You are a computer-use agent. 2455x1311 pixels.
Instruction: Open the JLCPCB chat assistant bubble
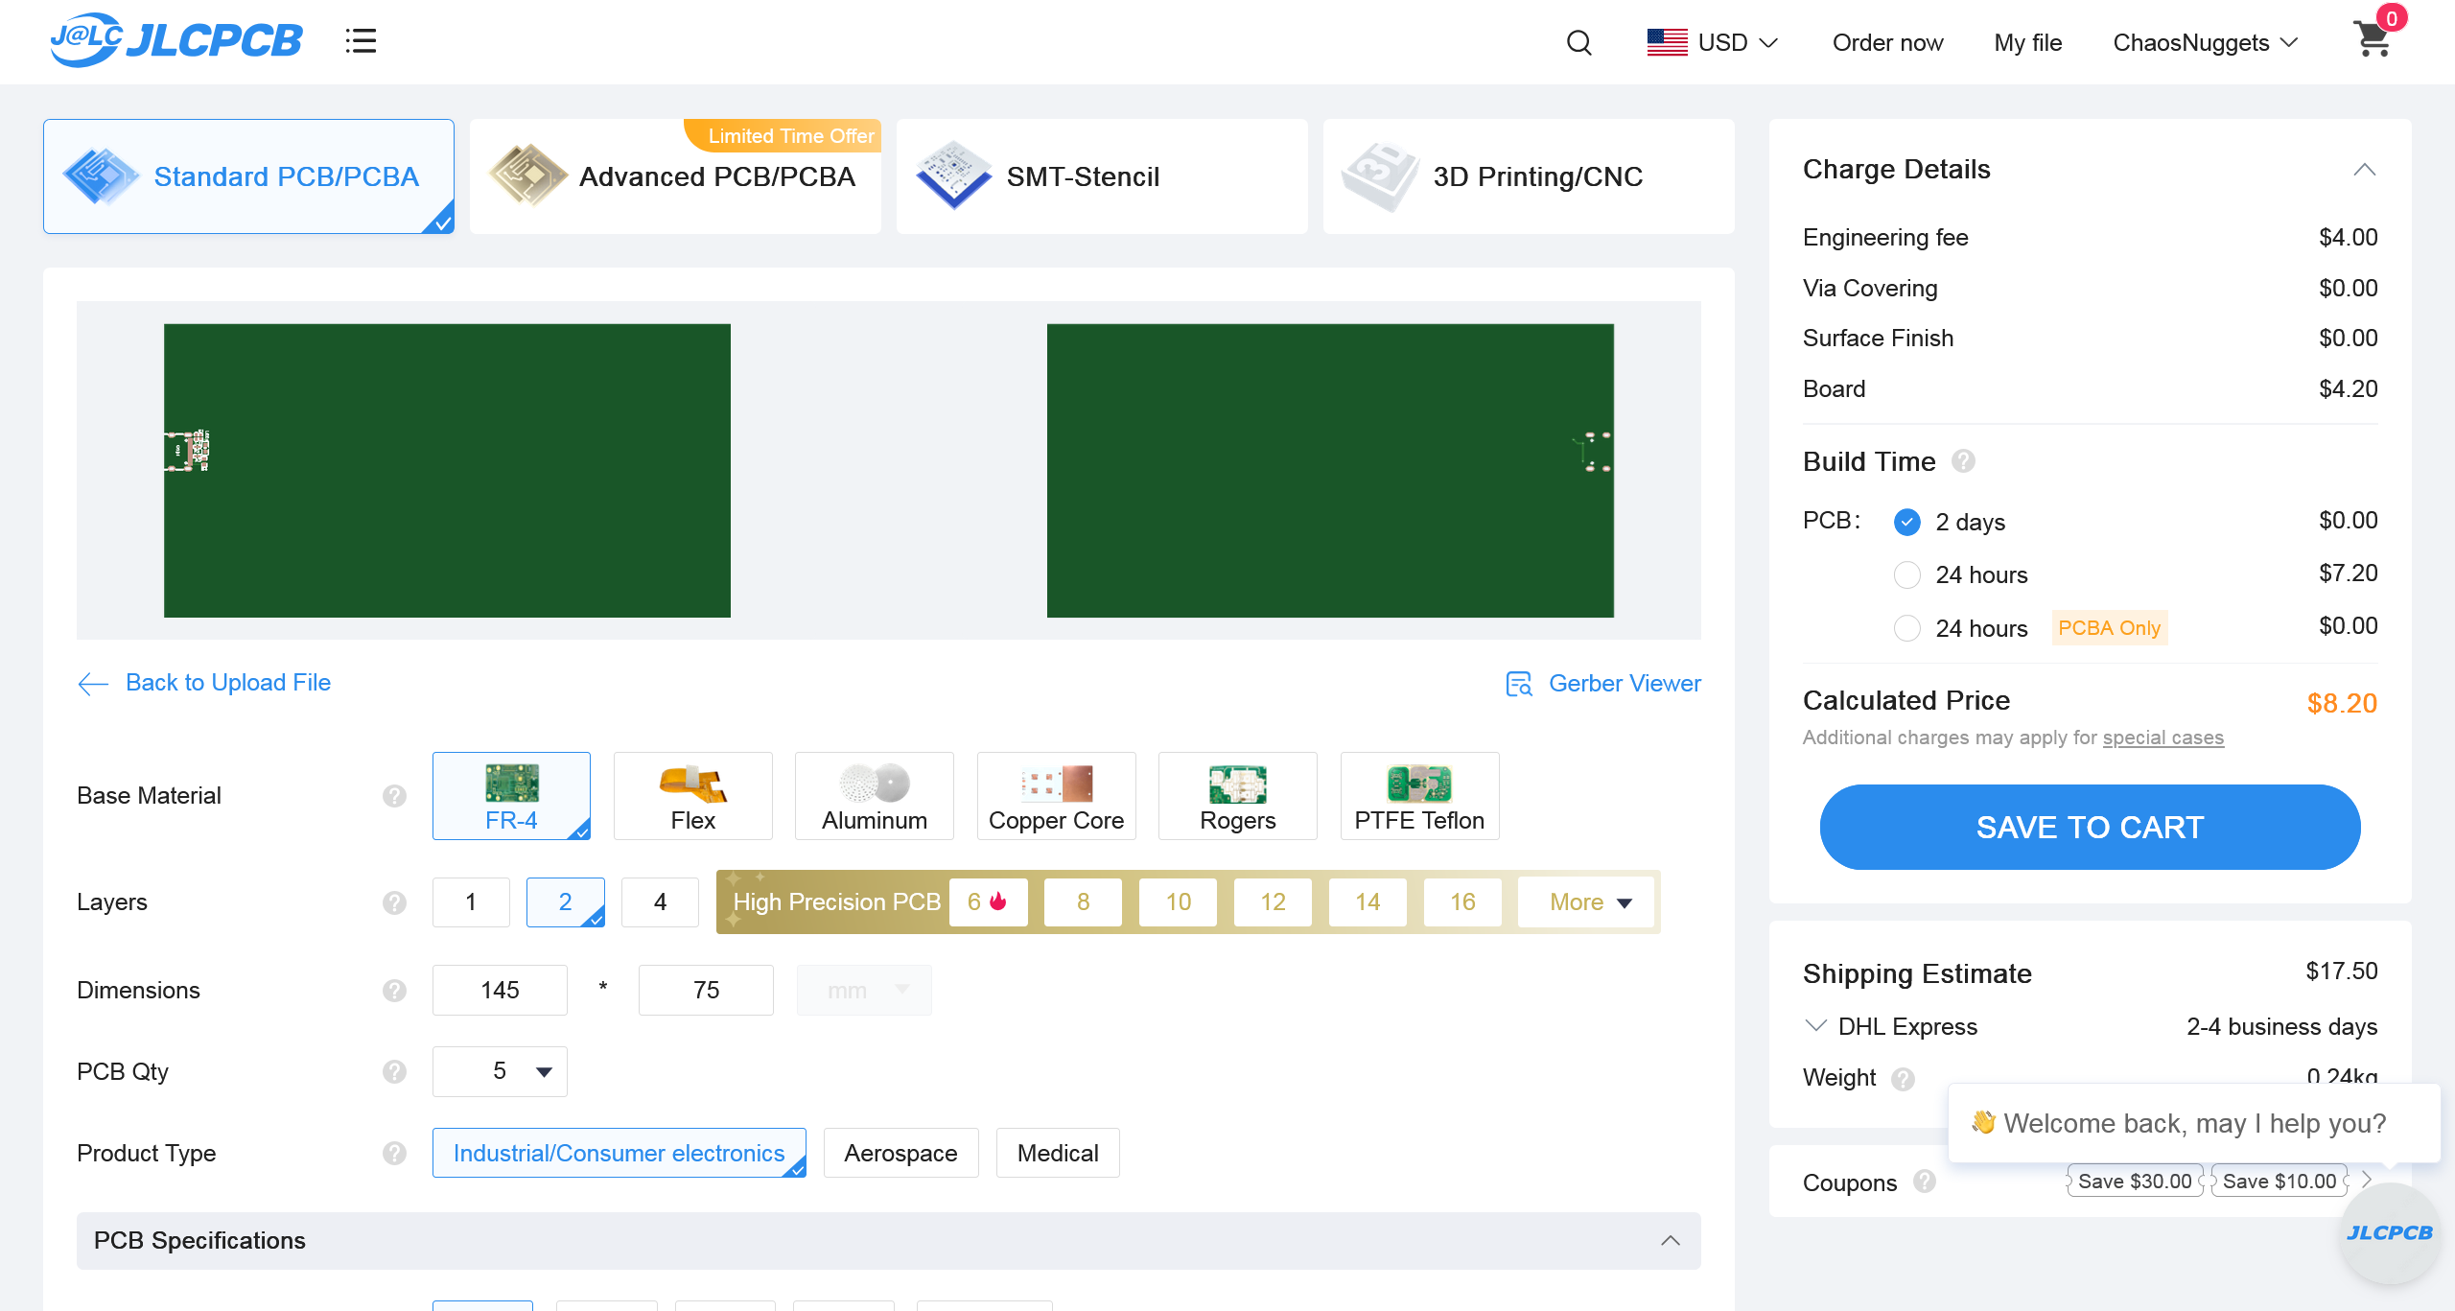[2389, 1233]
